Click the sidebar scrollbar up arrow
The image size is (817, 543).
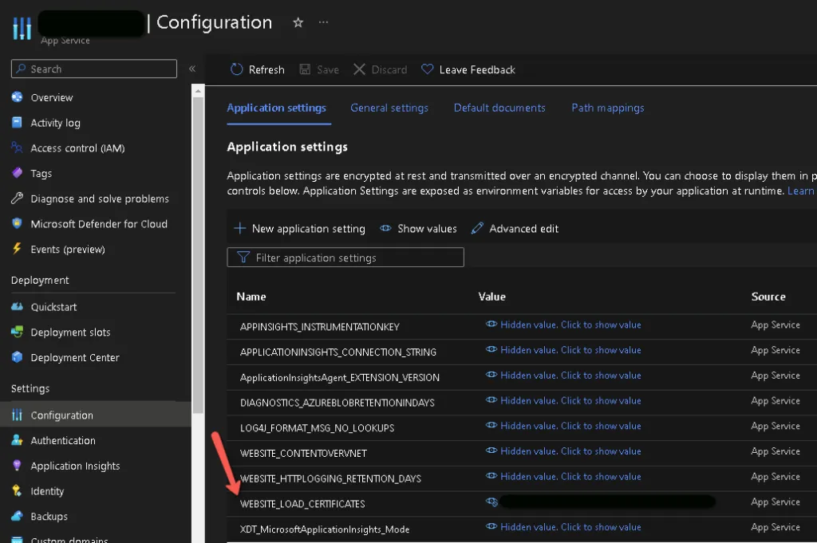pyautogui.click(x=198, y=91)
